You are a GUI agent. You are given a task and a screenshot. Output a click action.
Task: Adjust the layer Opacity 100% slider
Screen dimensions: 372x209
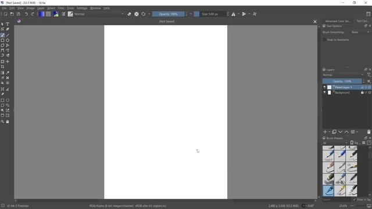342,81
